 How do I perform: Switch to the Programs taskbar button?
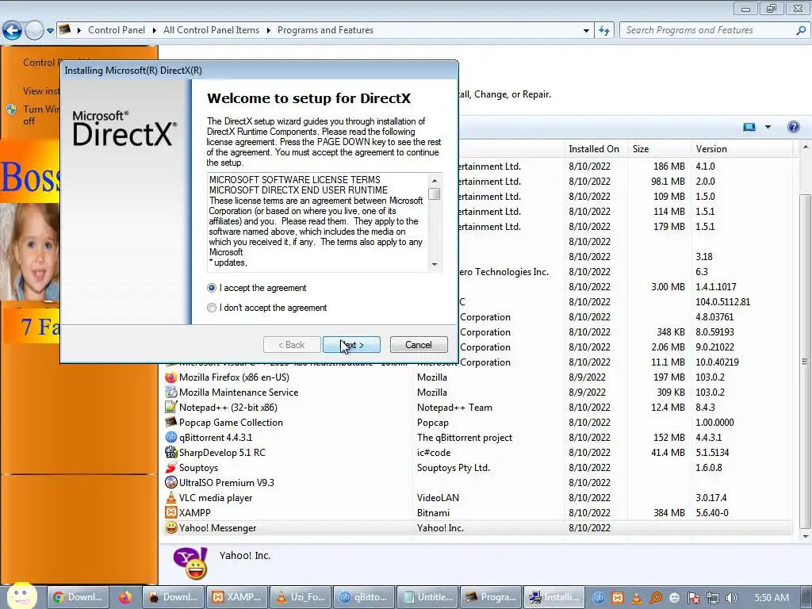[x=492, y=597]
